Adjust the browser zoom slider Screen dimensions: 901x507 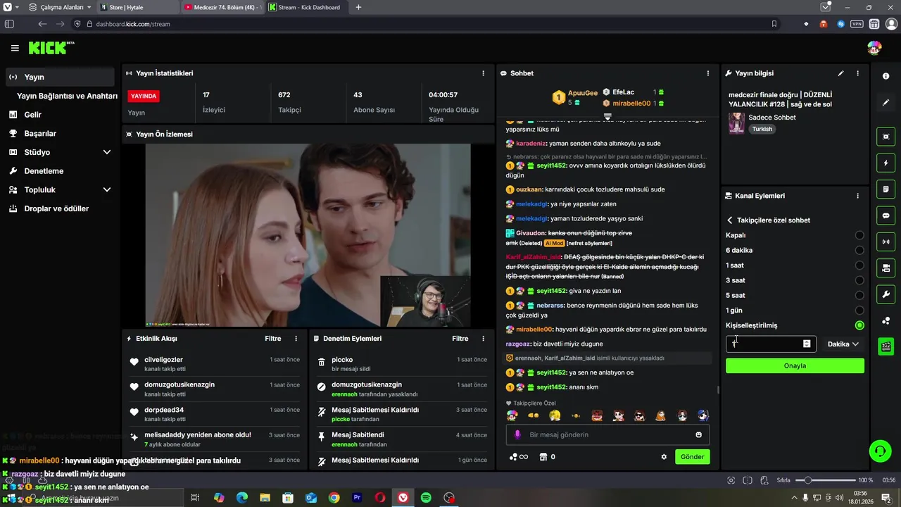(825, 480)
